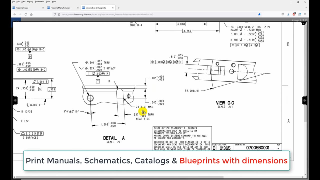Open the Help menu
This screenshot has width=320, height=180.
pos(54,1)
